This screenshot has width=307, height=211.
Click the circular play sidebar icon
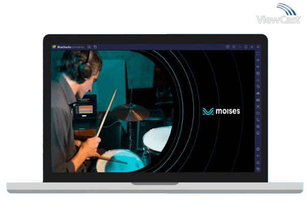[258, 87]
